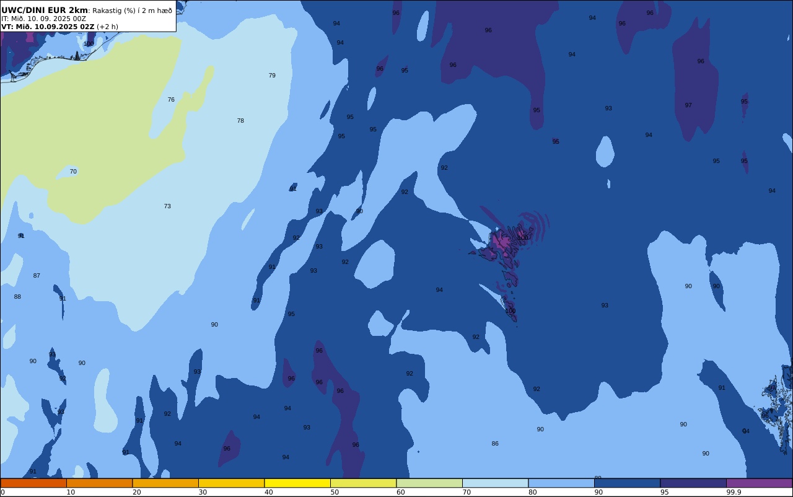Click the '76' value near the green area
The height and width of the screenshot is (497, 793).
point(171,100)
